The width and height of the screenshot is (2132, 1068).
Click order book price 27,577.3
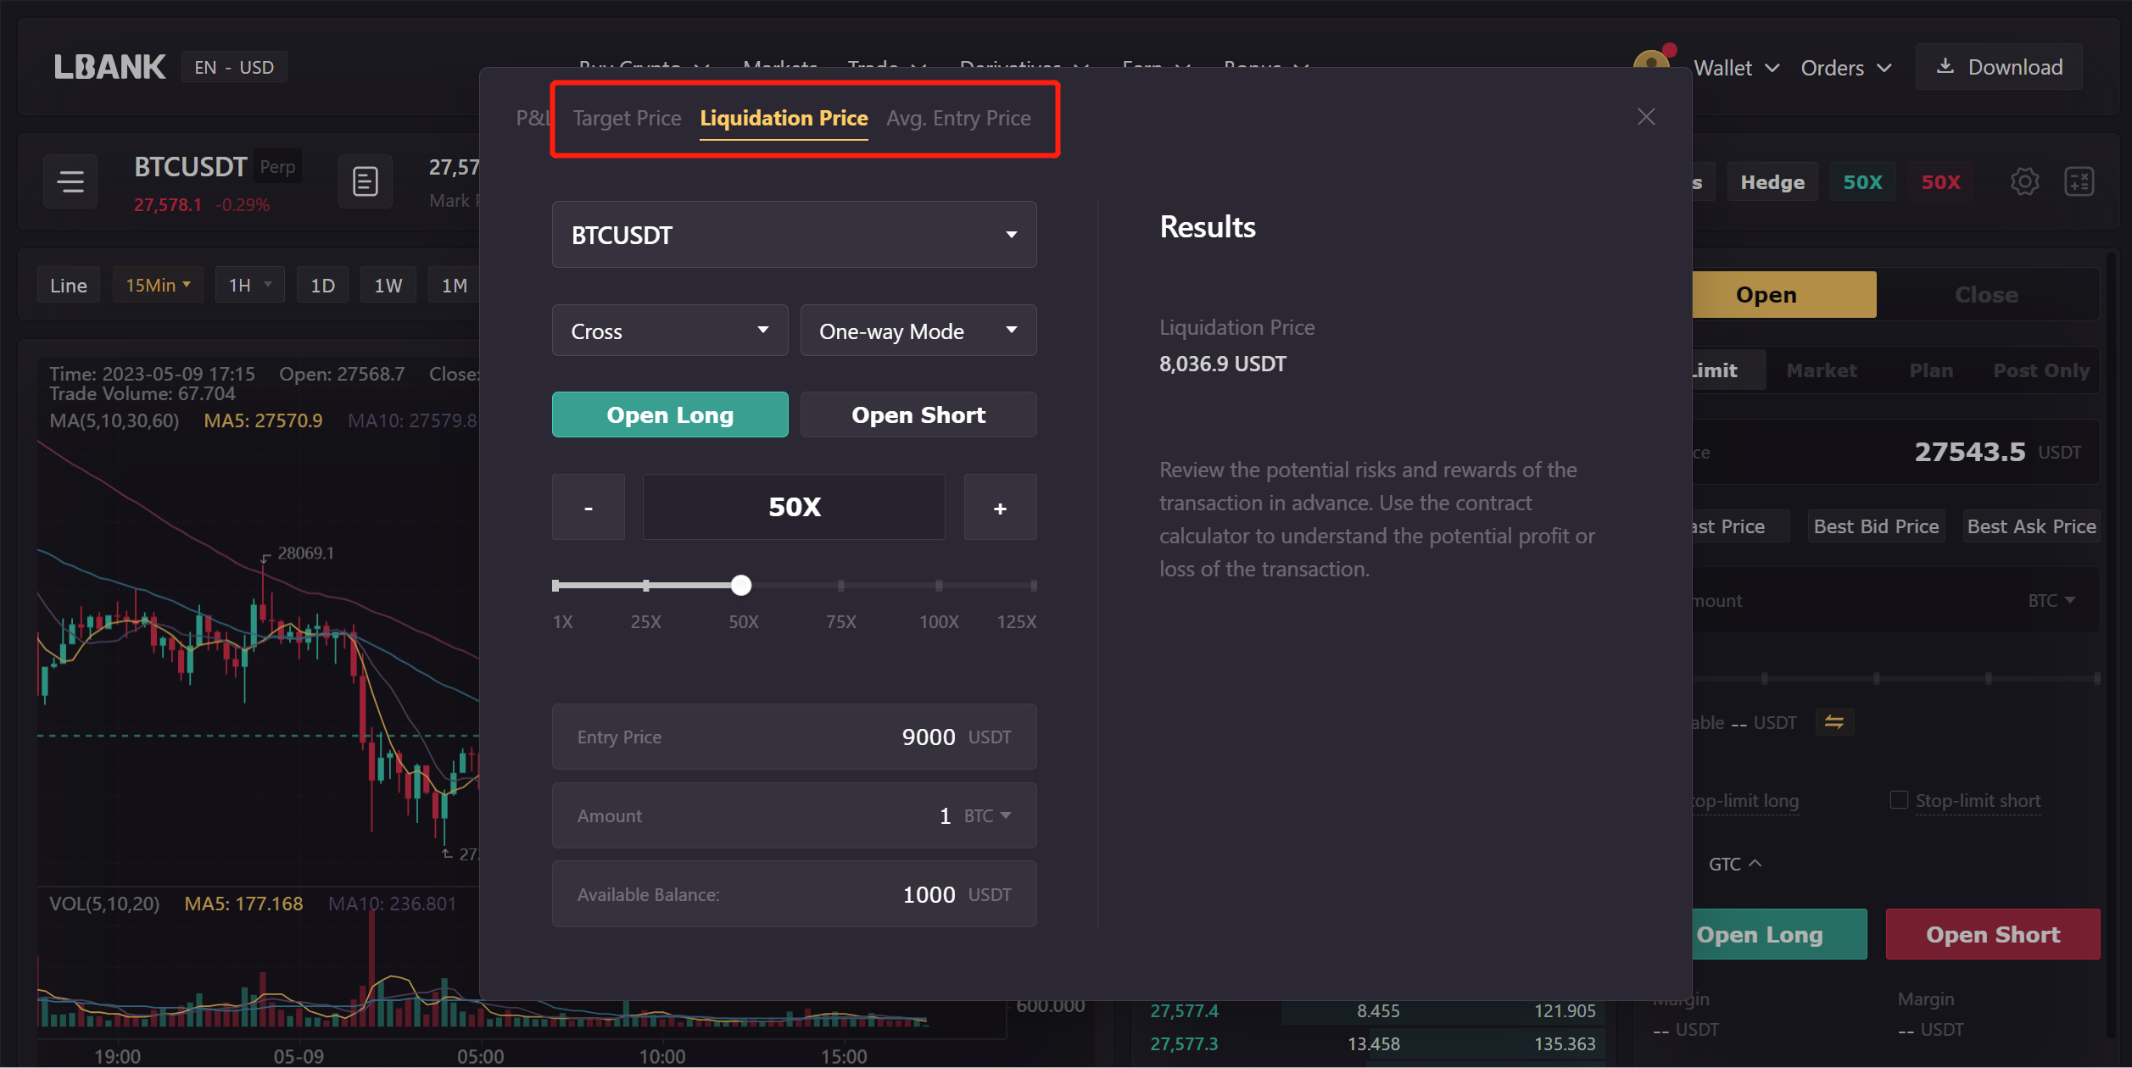(x=1184, y=1044)
